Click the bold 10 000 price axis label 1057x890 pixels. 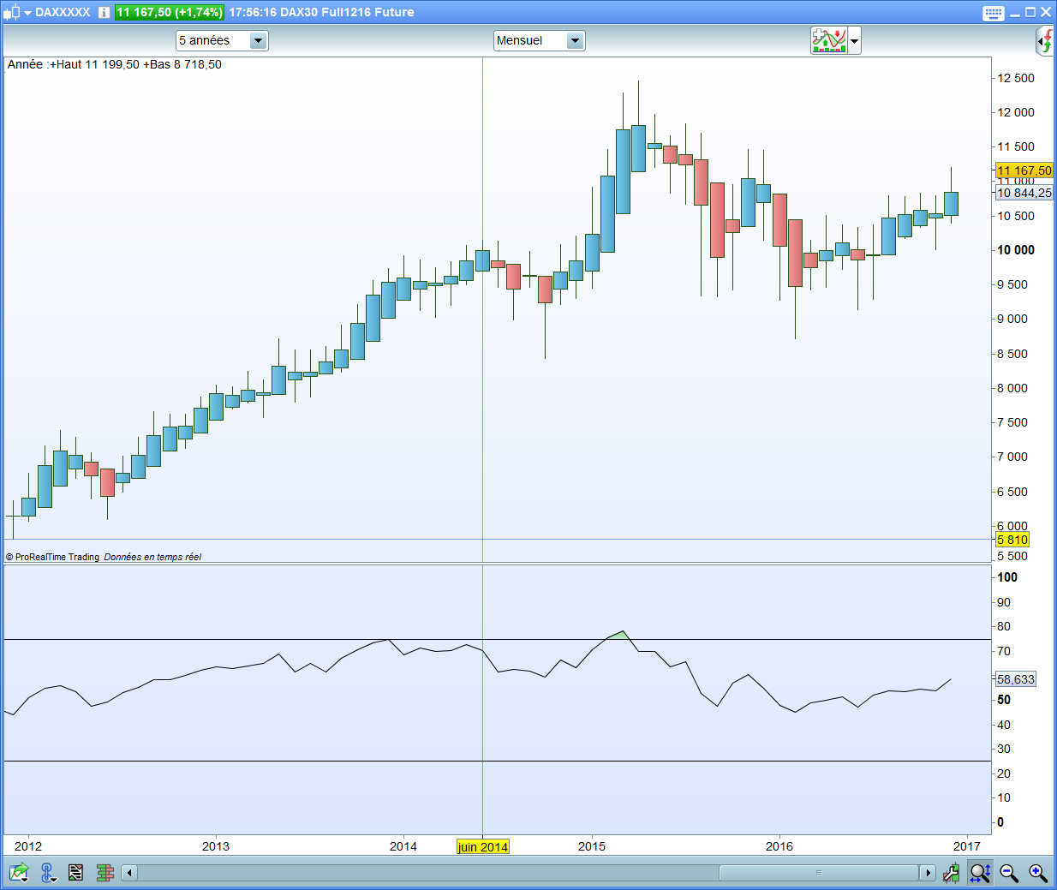(x=1016, y=250)
